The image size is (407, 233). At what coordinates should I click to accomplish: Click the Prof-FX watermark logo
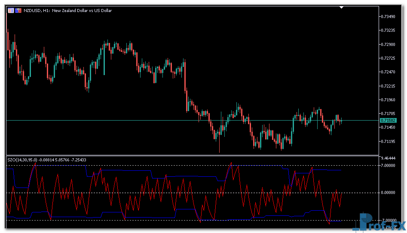[379, 221]
